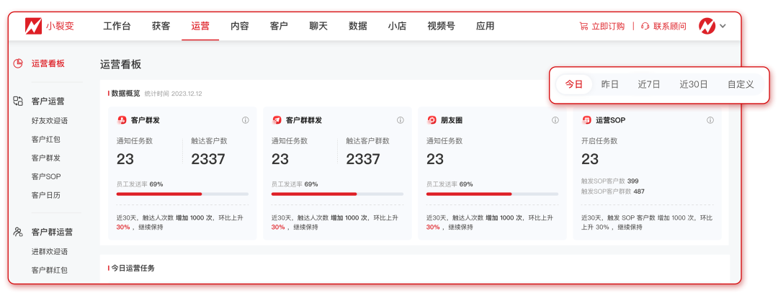Click the 客户群发 员工发送率 progress bar
The width and height of the screenshot is (778, 298).
point(182,194)
